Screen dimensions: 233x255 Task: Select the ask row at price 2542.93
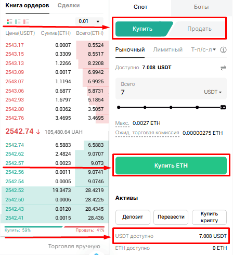click(x=55, y=100)
